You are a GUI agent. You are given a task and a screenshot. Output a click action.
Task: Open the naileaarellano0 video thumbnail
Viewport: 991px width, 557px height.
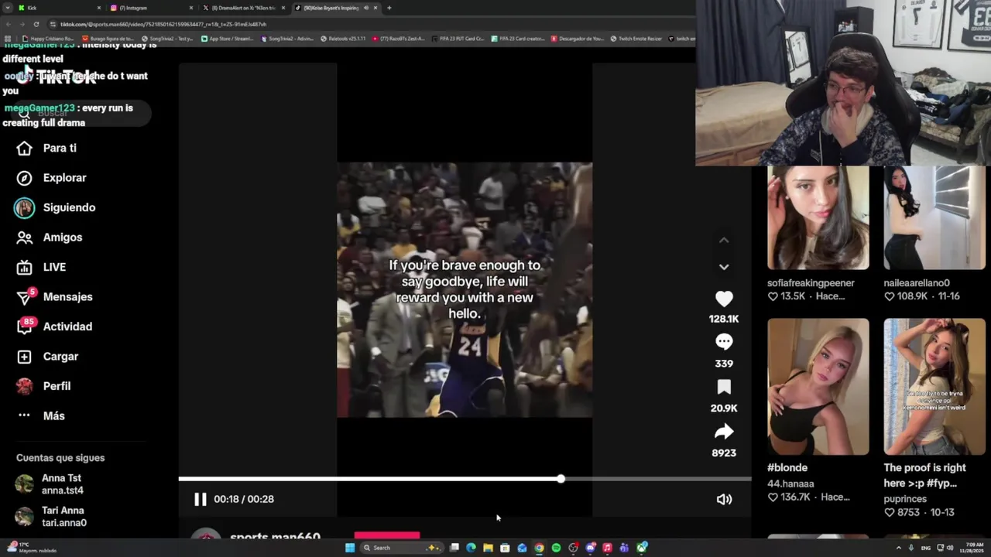point(934,217)
